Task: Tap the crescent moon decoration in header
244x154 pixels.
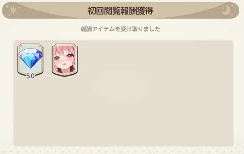Action: click(226, 10)
